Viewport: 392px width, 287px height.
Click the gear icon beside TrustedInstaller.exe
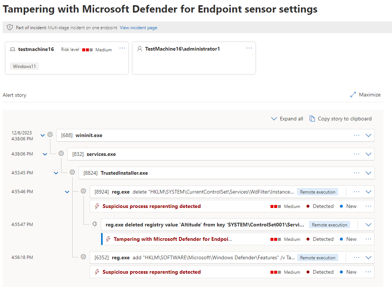(x=72, y=172)
